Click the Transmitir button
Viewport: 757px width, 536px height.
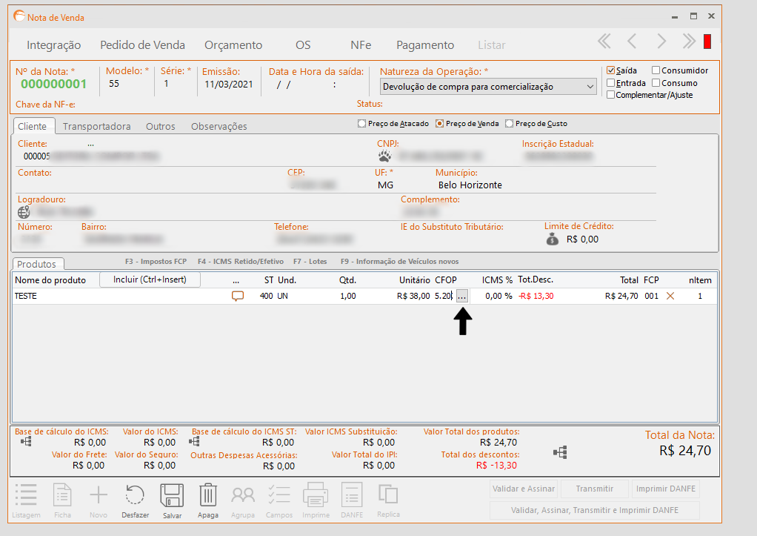pos(594,489)
